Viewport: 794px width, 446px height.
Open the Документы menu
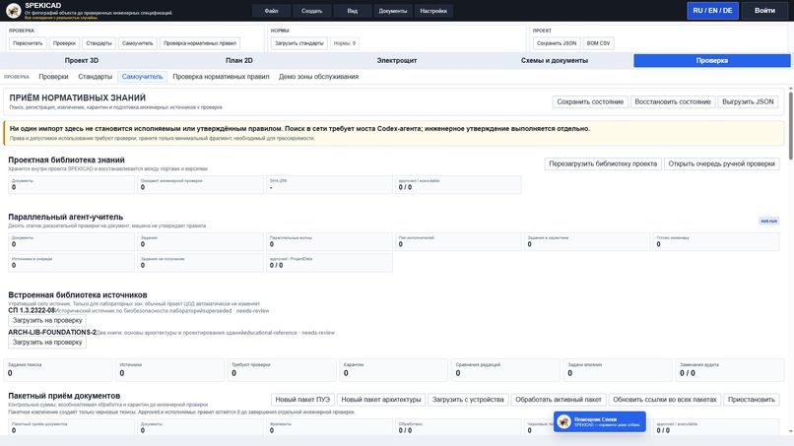click(392, 11)
